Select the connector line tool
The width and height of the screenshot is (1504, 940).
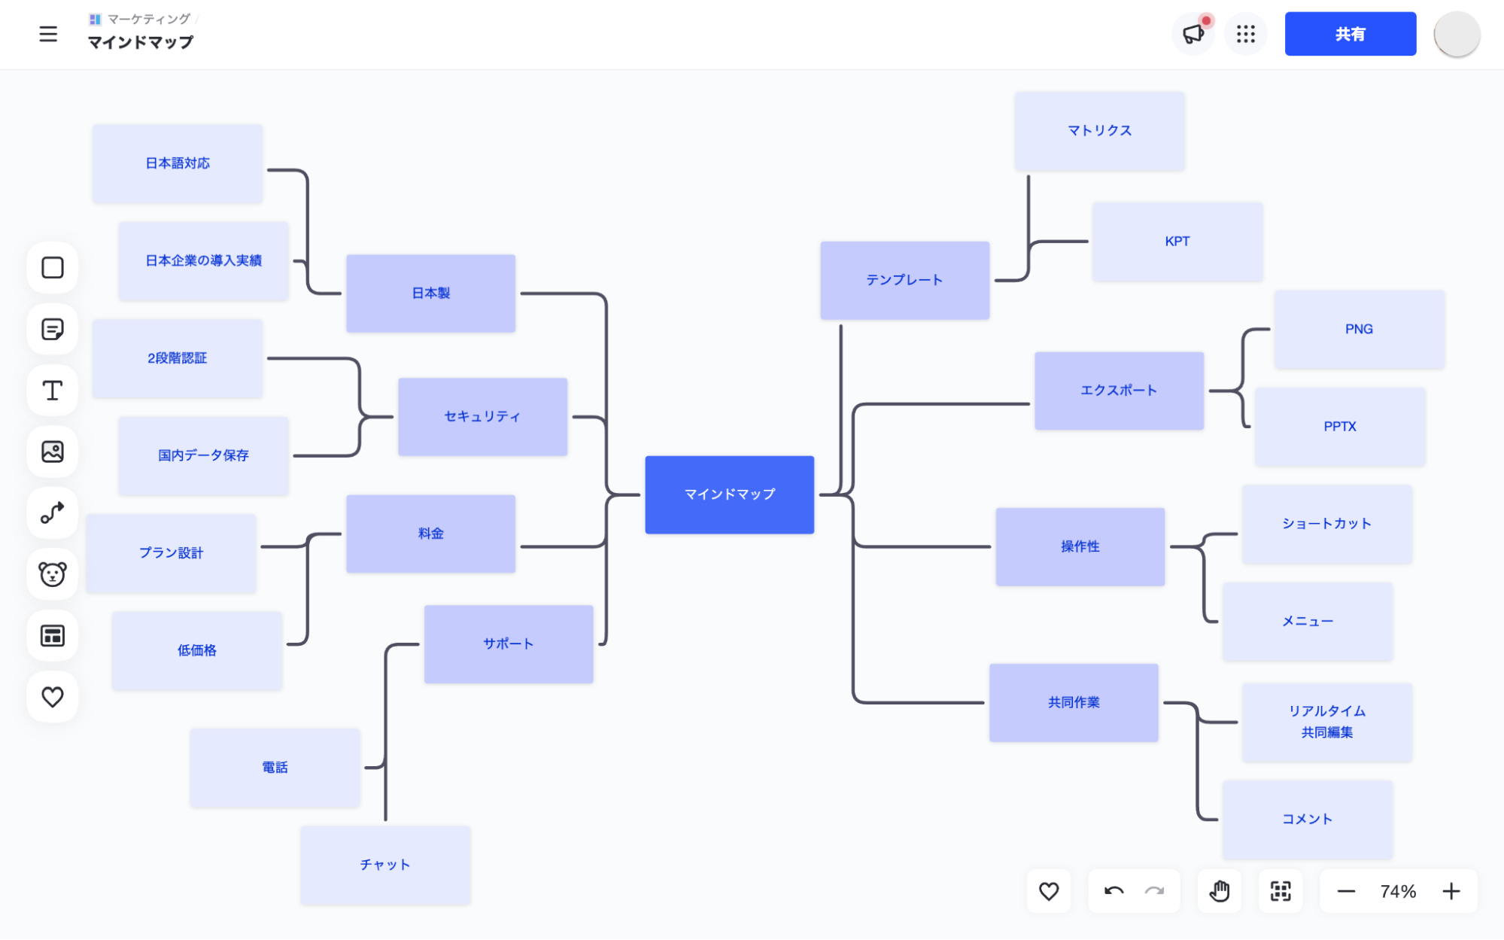pos(53,513)
